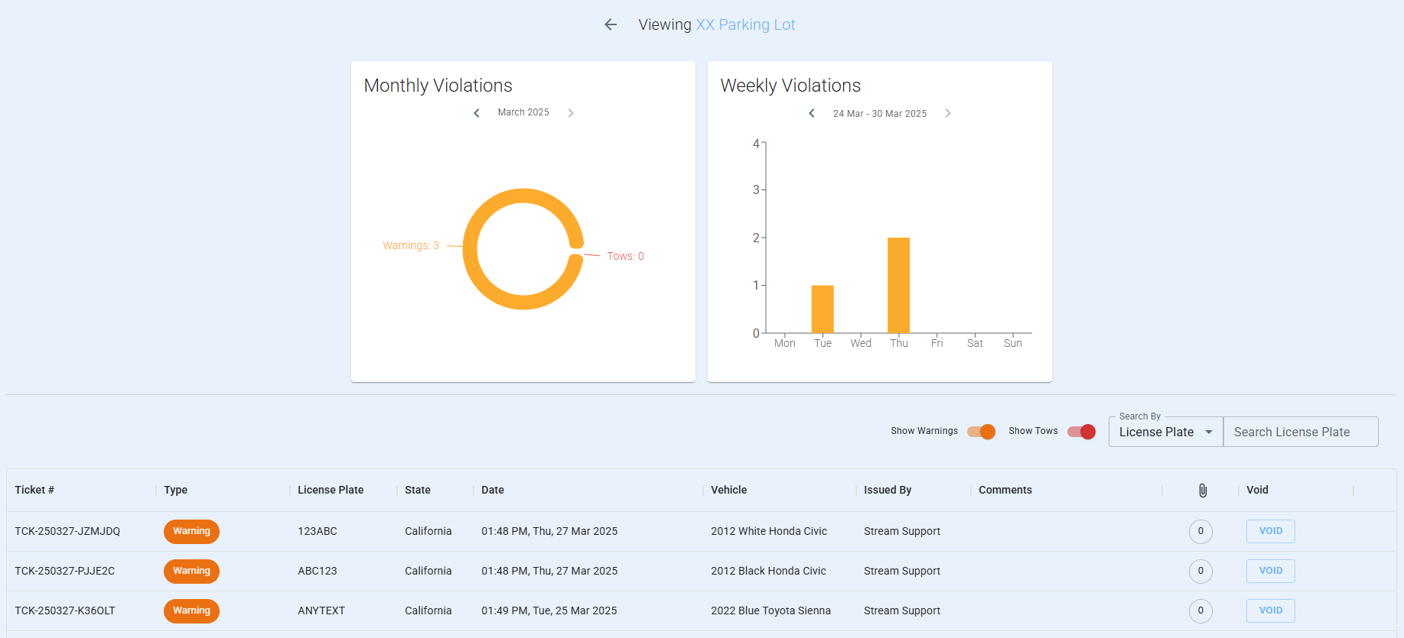1404x638 pixels.
Task: Click the back arrow beside Viewing
Action: tap(611, 24)
